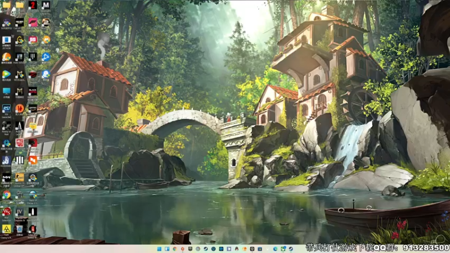Launch the Call of Duty desktop shortcut
450x253 pixels.
[20, 22]
